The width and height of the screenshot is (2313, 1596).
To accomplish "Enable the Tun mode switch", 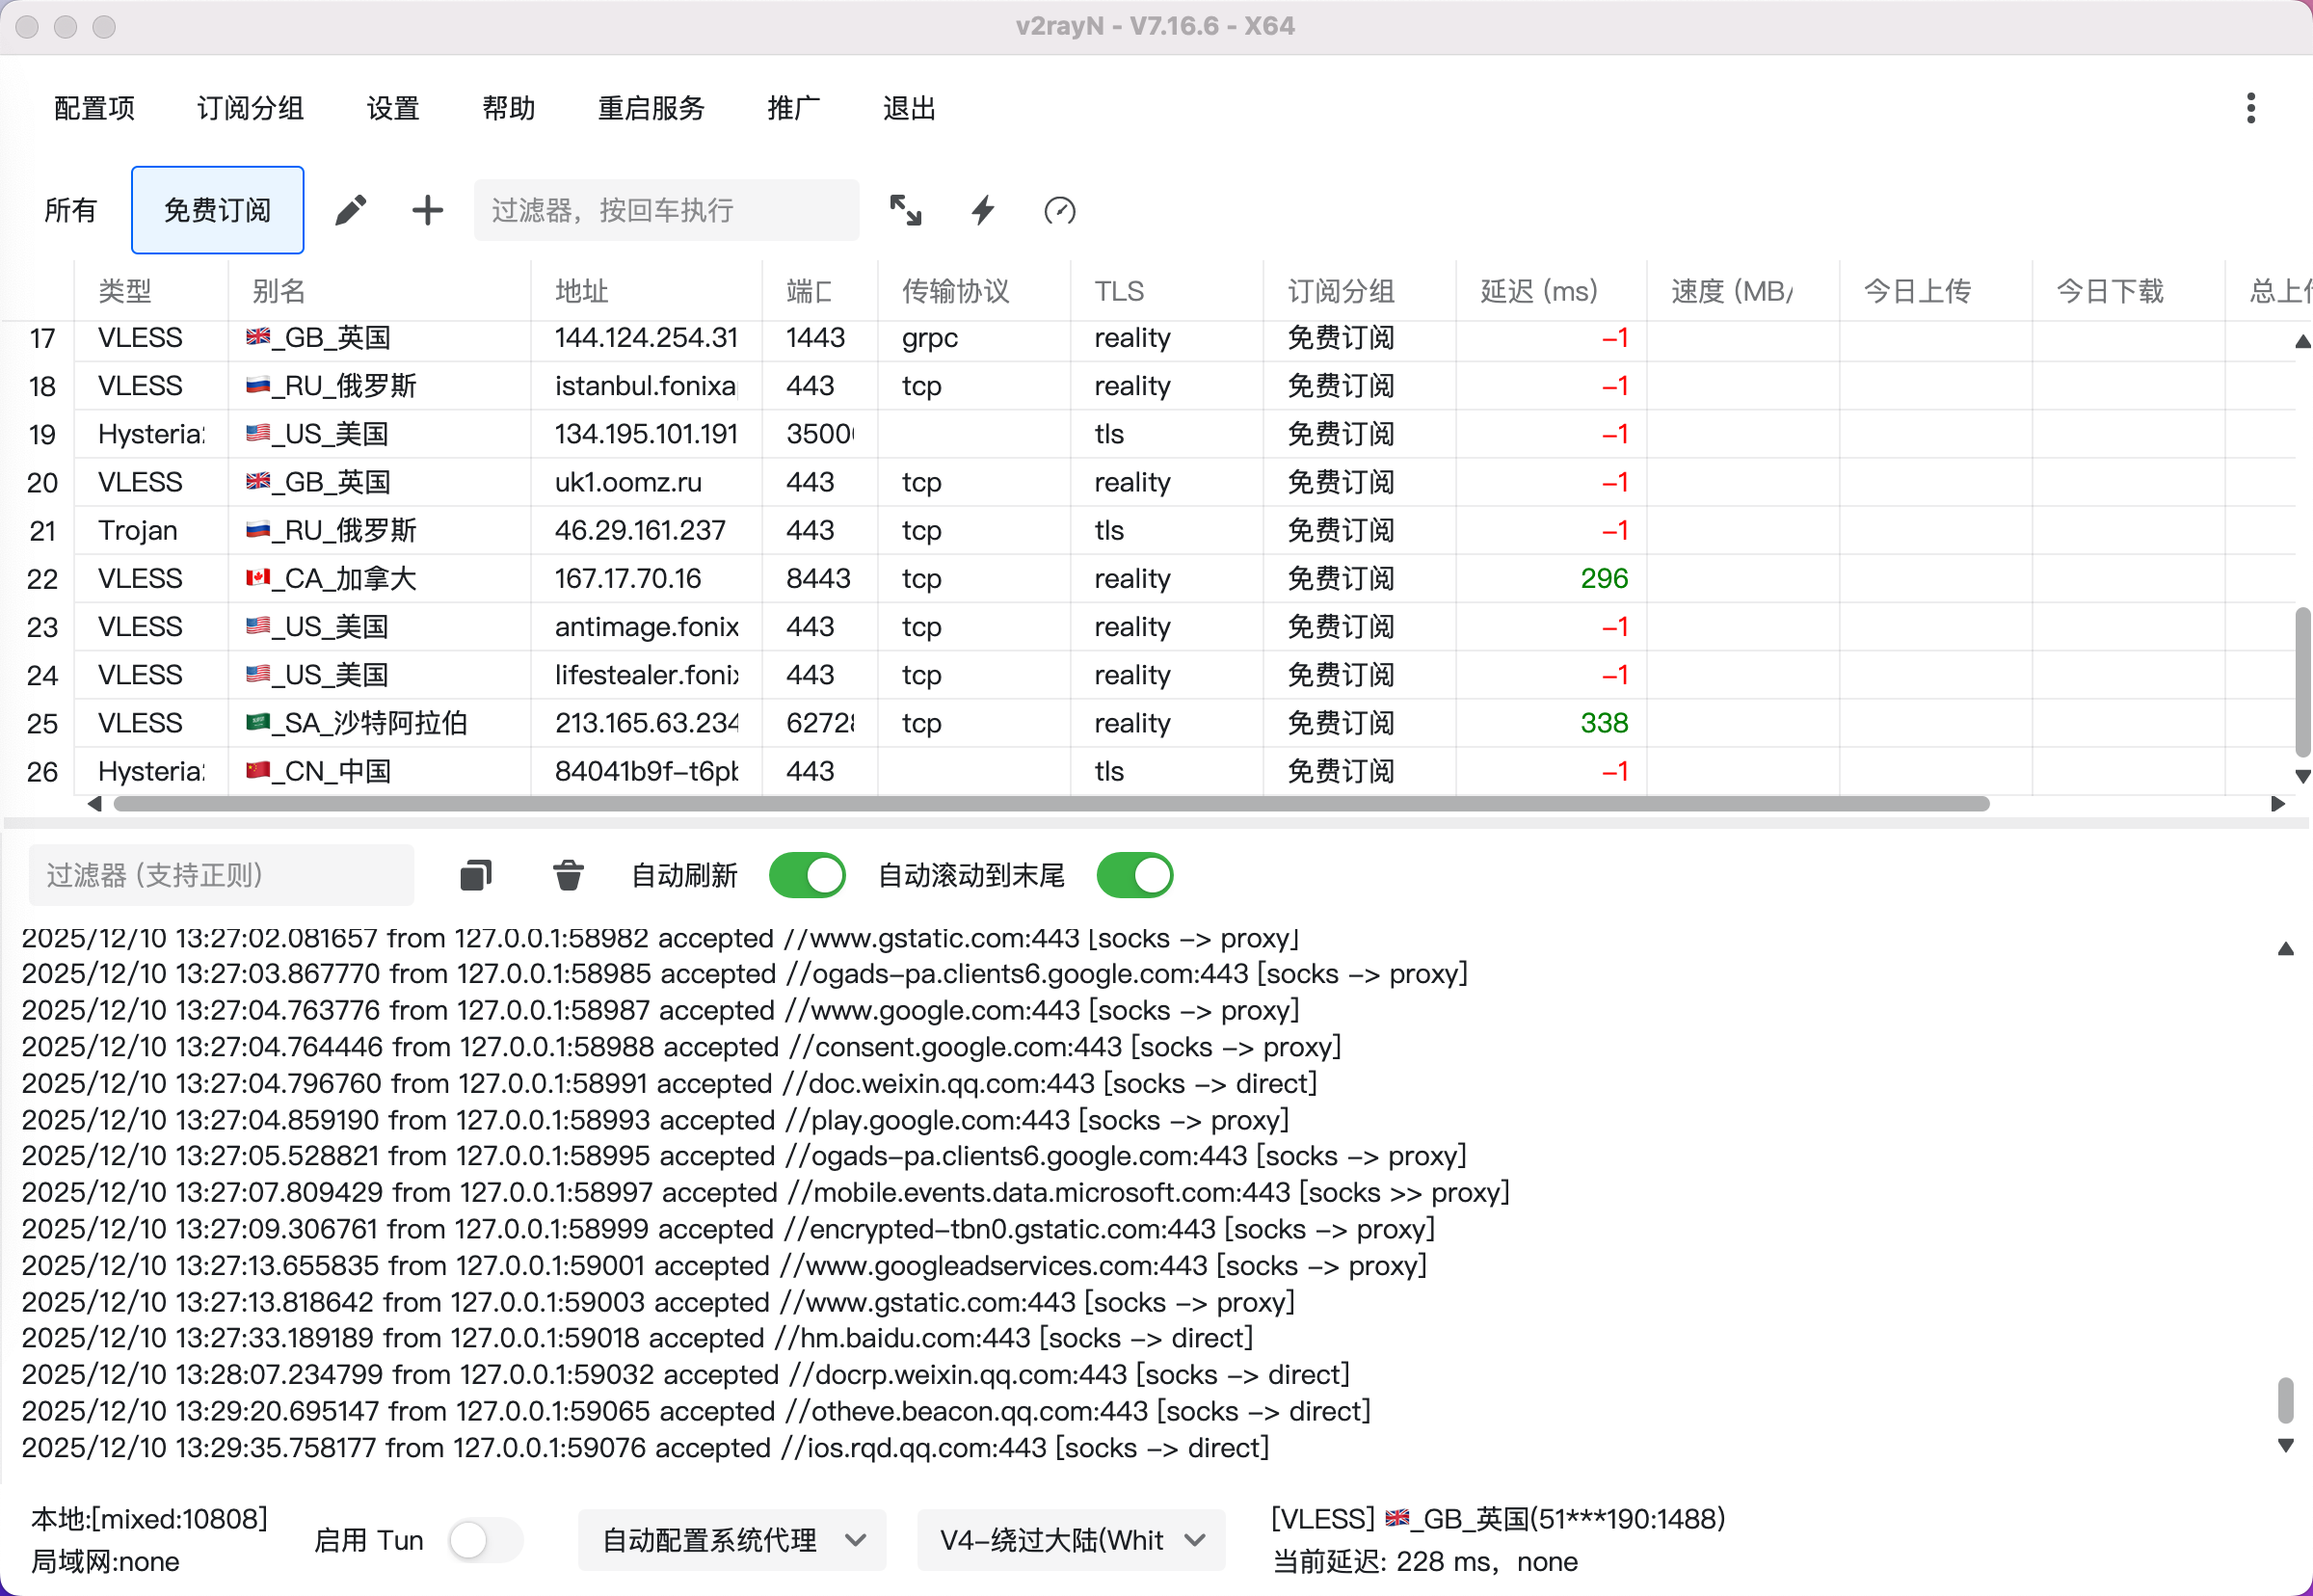I will 484,1540.
